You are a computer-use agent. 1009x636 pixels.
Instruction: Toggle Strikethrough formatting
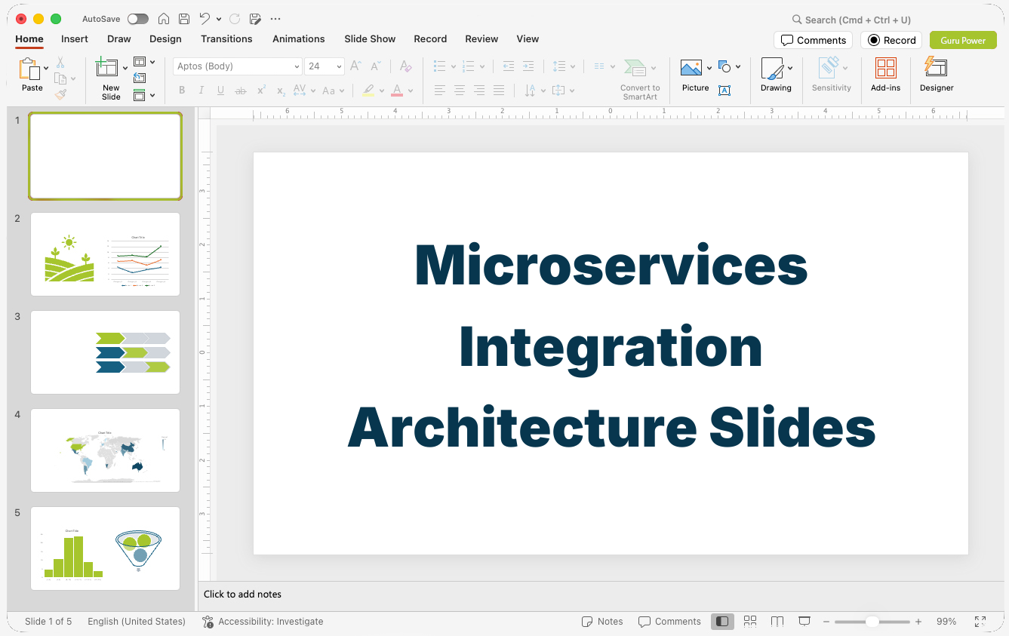(241, 91)
